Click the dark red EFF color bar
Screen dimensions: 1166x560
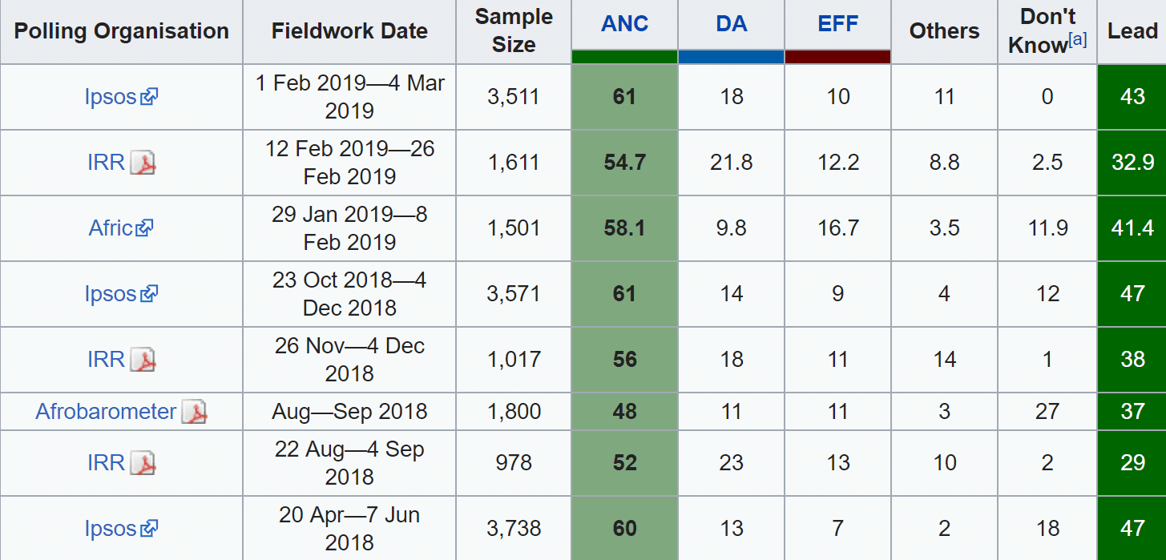(837, 57)
